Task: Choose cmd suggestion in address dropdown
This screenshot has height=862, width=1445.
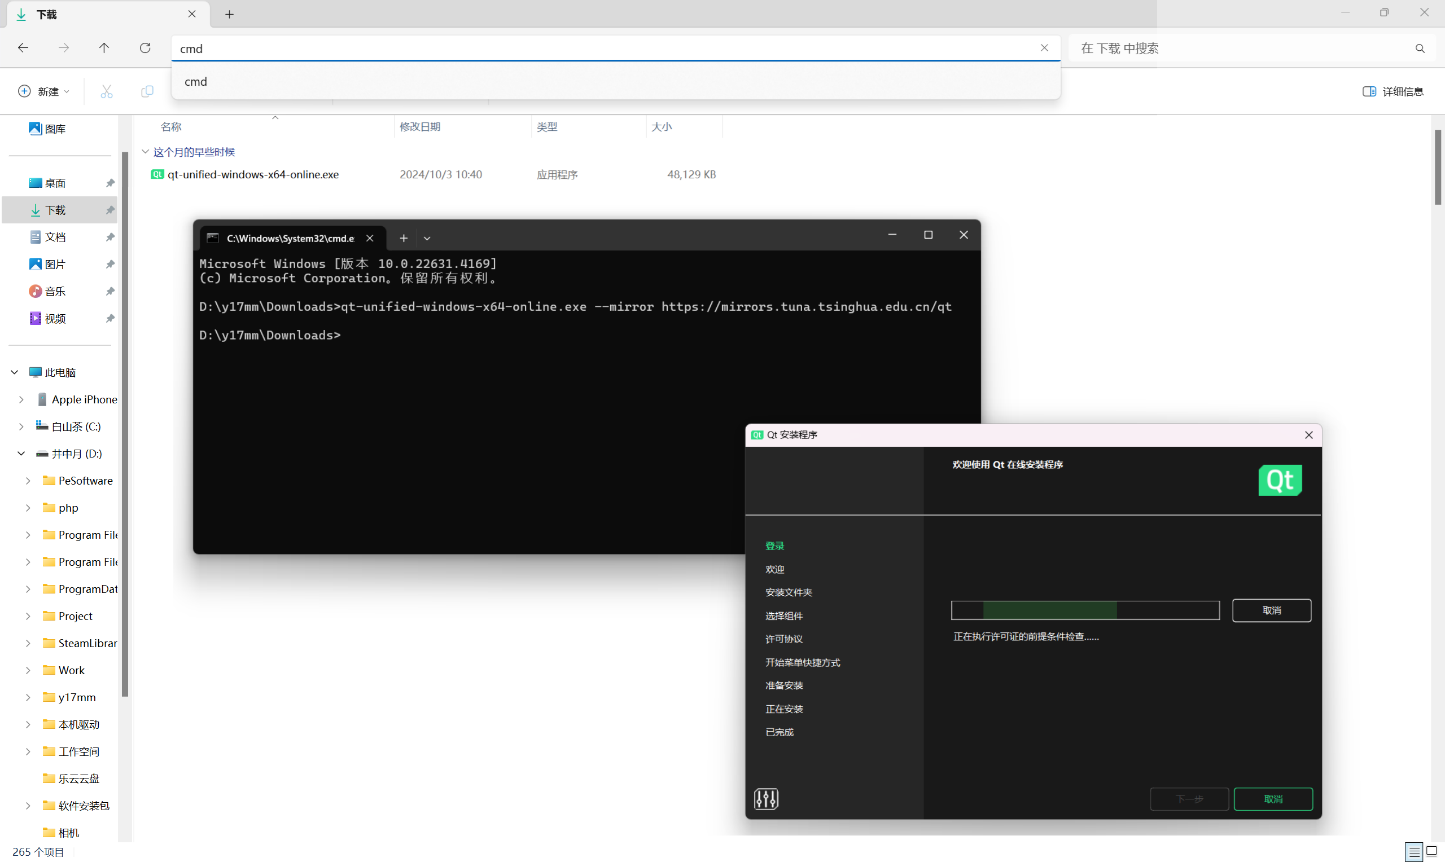Action: click(616, 82)
